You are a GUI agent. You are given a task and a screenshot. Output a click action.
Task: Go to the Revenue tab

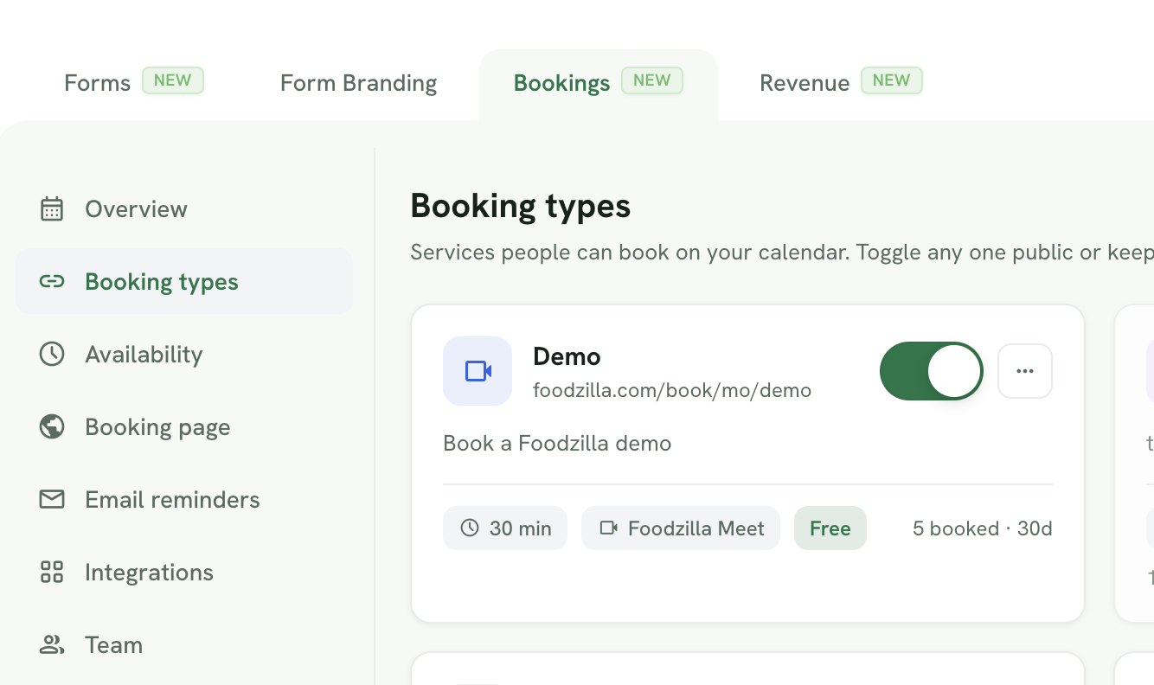tap(841, 83)
